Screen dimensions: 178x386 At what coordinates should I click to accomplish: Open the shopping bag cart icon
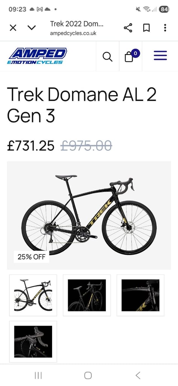(131, 56)
